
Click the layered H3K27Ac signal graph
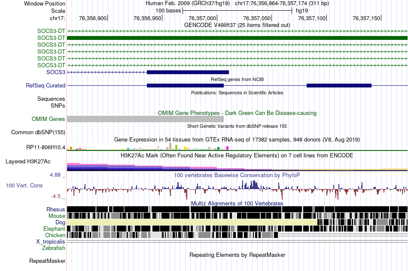point(237,166)
